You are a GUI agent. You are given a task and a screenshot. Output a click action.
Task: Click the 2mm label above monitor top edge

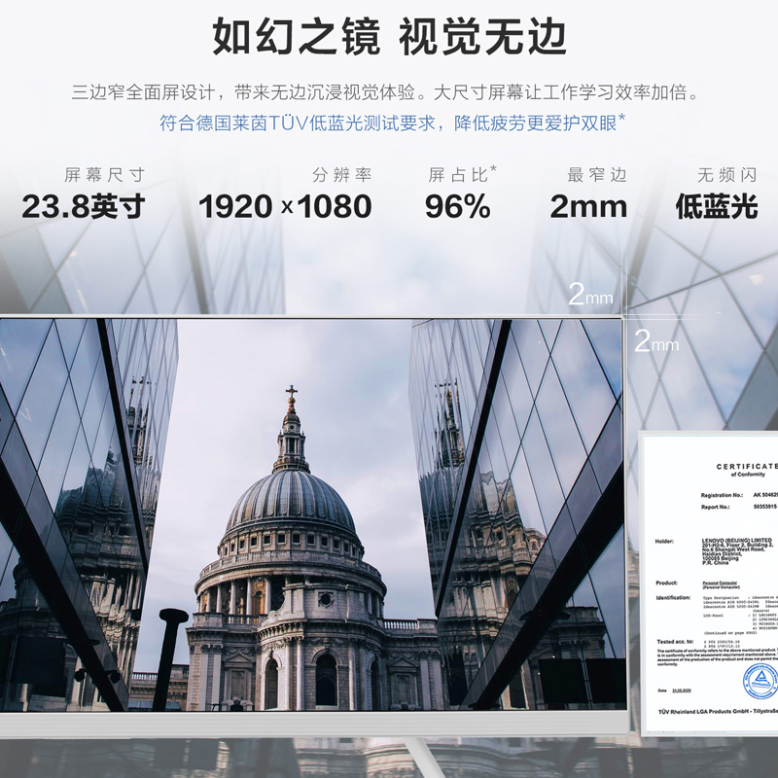click(590, 295)
